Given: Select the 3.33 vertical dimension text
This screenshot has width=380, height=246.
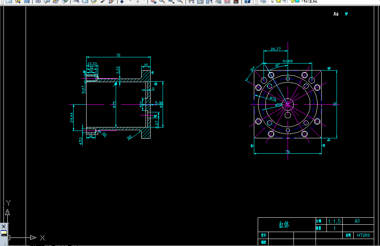Looking at the screenshot, I should pos(118,70).
